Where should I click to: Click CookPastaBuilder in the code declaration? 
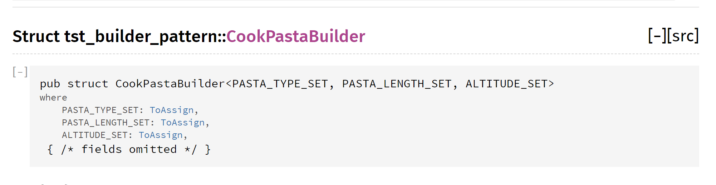pos(170,84)
